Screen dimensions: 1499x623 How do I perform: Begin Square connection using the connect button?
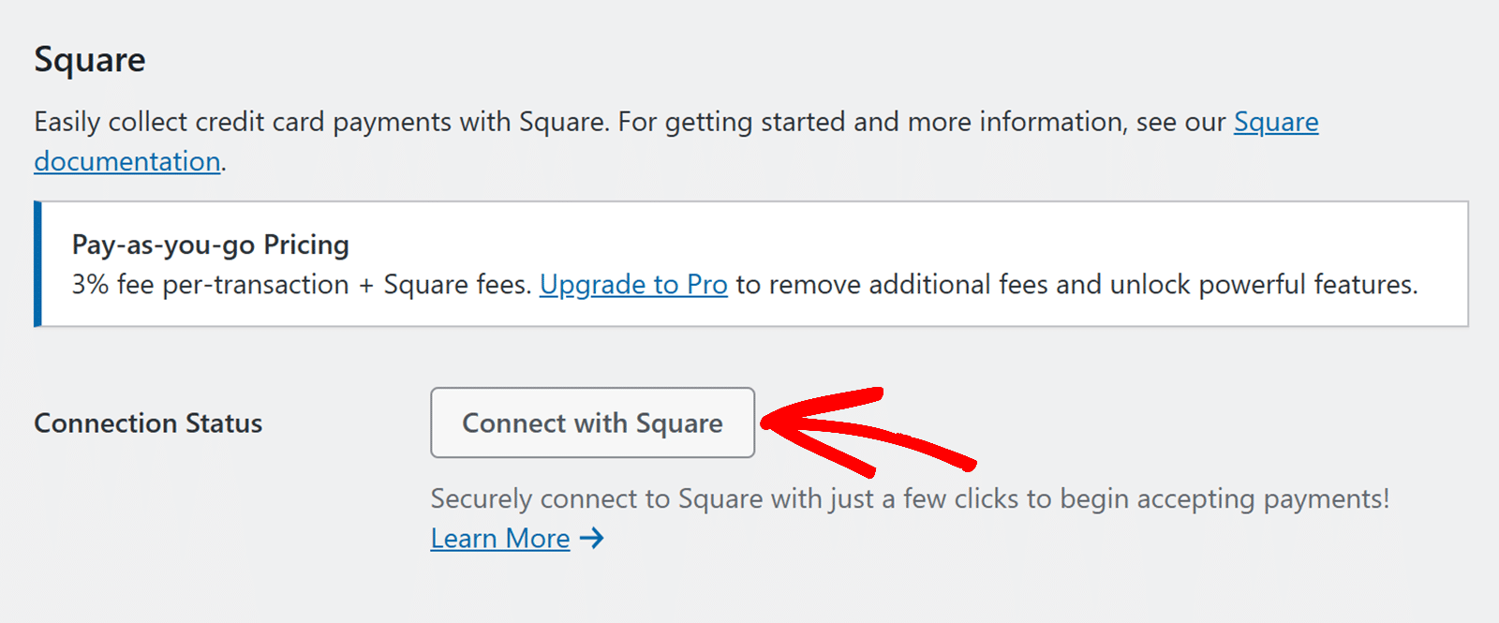(x=592, y=423)
